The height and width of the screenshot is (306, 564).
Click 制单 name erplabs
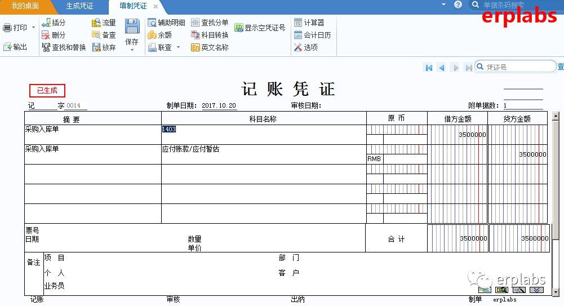tap(505, 300)
